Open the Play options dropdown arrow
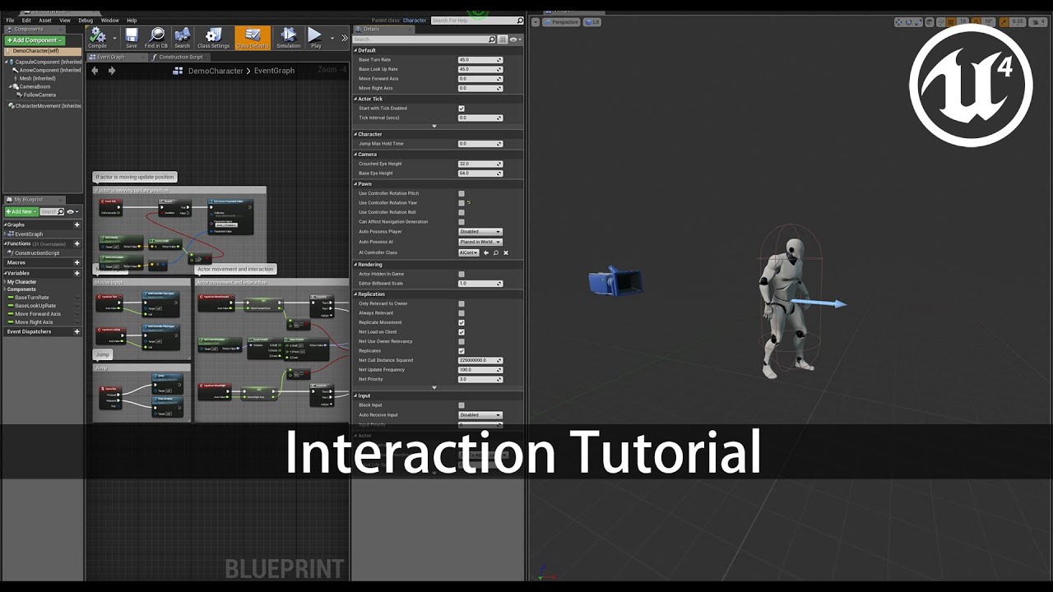This screenshot has width=1053, height=592. 332,38
